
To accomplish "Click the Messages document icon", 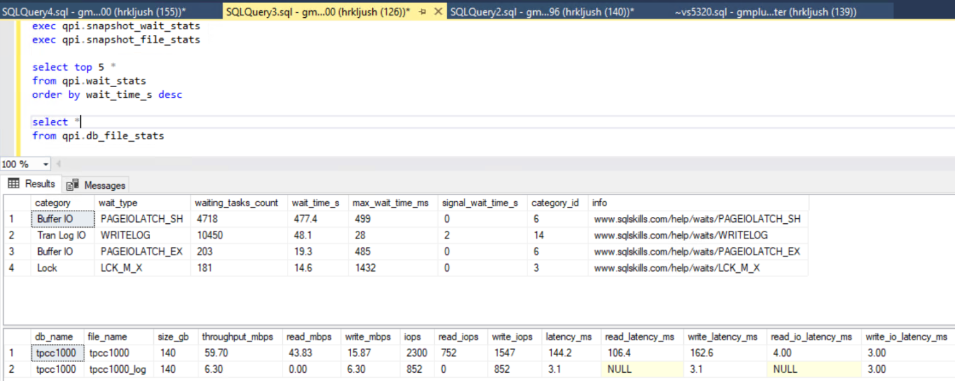I will coord(72,184).
